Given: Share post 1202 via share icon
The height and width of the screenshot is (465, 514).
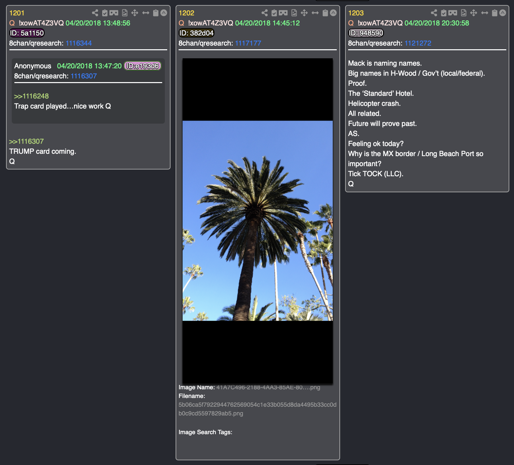Looking at the screenshot, I should (265, 13).
